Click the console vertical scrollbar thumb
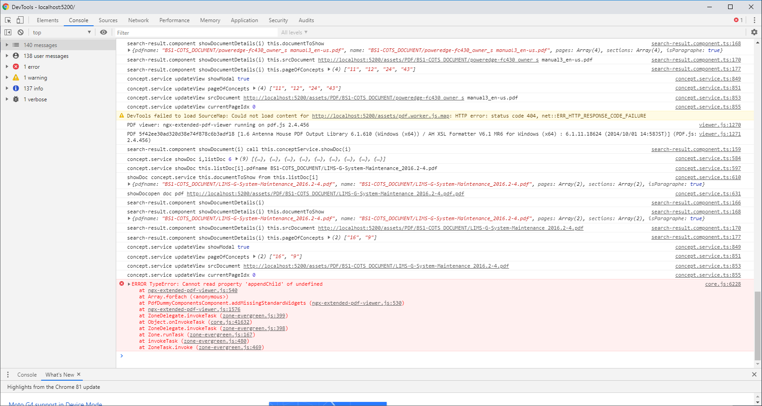This screenshot has height=406, width=762. tap(757, 326)
